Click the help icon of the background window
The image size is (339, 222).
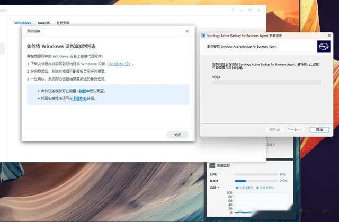click(233, 10)
